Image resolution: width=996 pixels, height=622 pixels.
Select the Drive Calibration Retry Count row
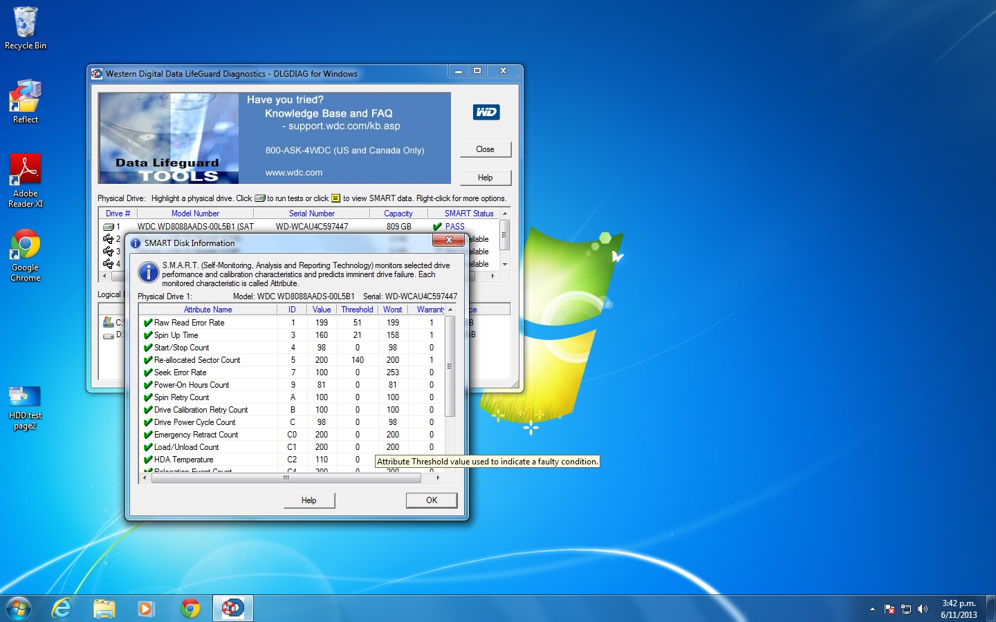[292, 410]
